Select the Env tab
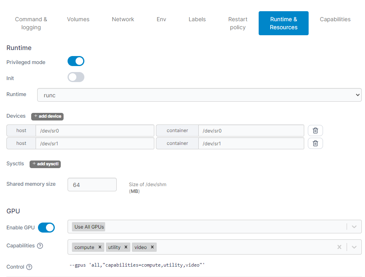The image size is (365, 277). (161, 19)
